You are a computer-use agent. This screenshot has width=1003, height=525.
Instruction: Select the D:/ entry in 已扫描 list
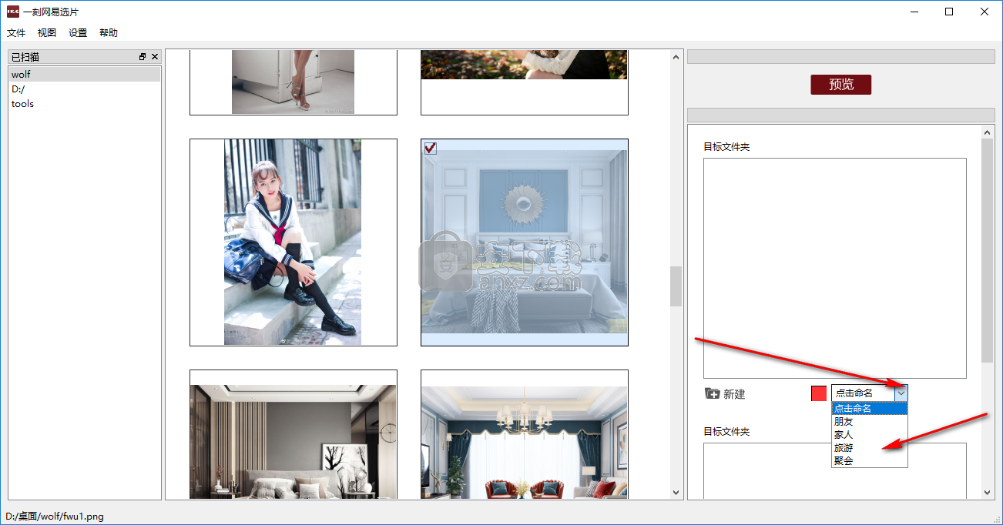(x=85, y=89)
